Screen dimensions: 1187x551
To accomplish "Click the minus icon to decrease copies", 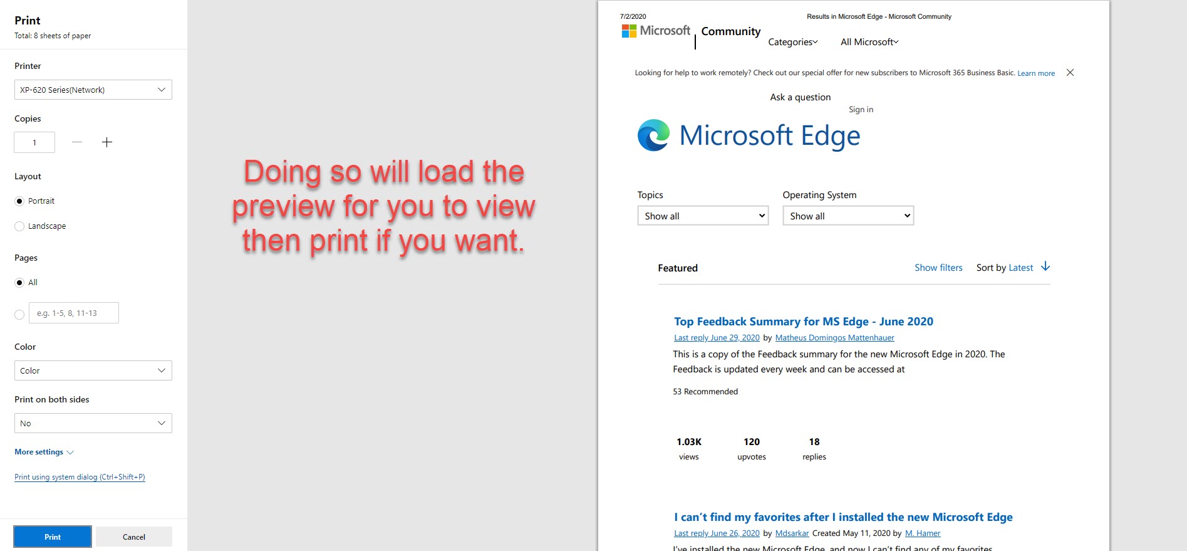I will [x=77, y=142].
